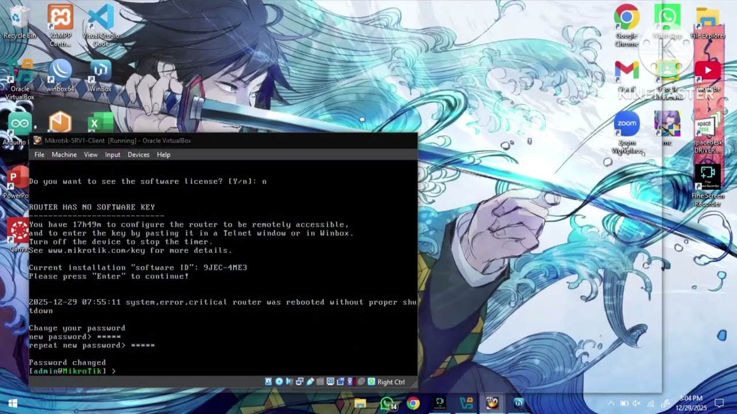Screen dimensions: 737x414
Task: Select the File Explorer desktop shortcut
Action: 708,23
